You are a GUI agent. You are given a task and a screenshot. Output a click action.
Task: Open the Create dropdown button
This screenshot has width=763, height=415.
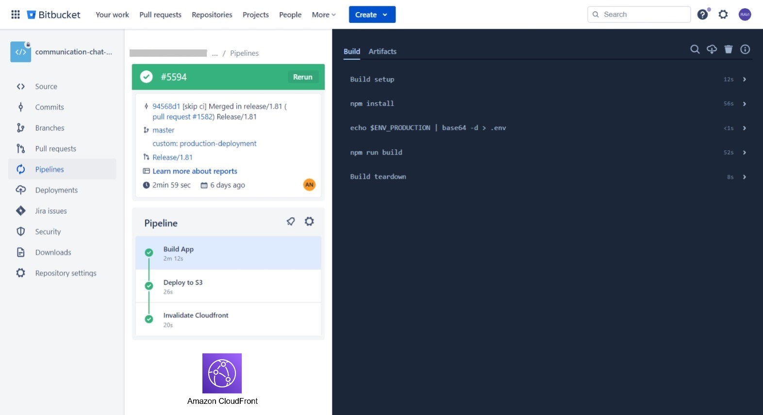(x=372, y=15)
